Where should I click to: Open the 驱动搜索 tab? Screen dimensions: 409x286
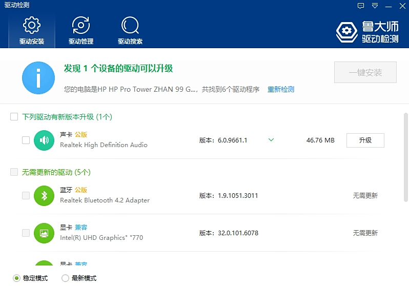pos(130,31)
